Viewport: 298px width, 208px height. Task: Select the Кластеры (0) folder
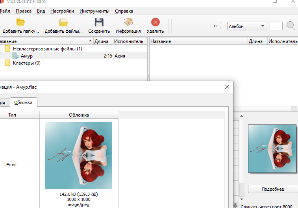27,63
